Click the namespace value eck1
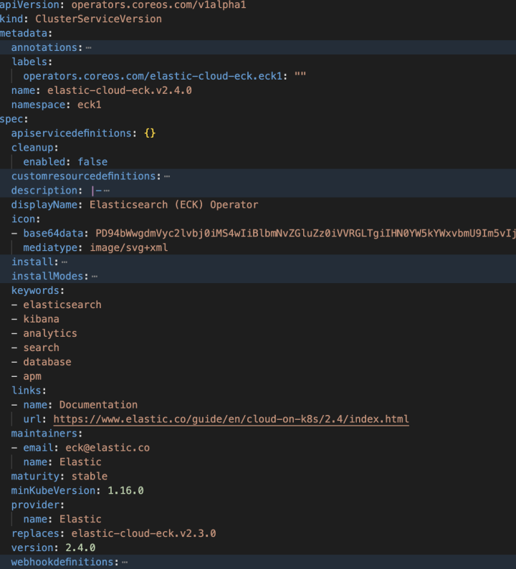 click(x=90, y=105)
